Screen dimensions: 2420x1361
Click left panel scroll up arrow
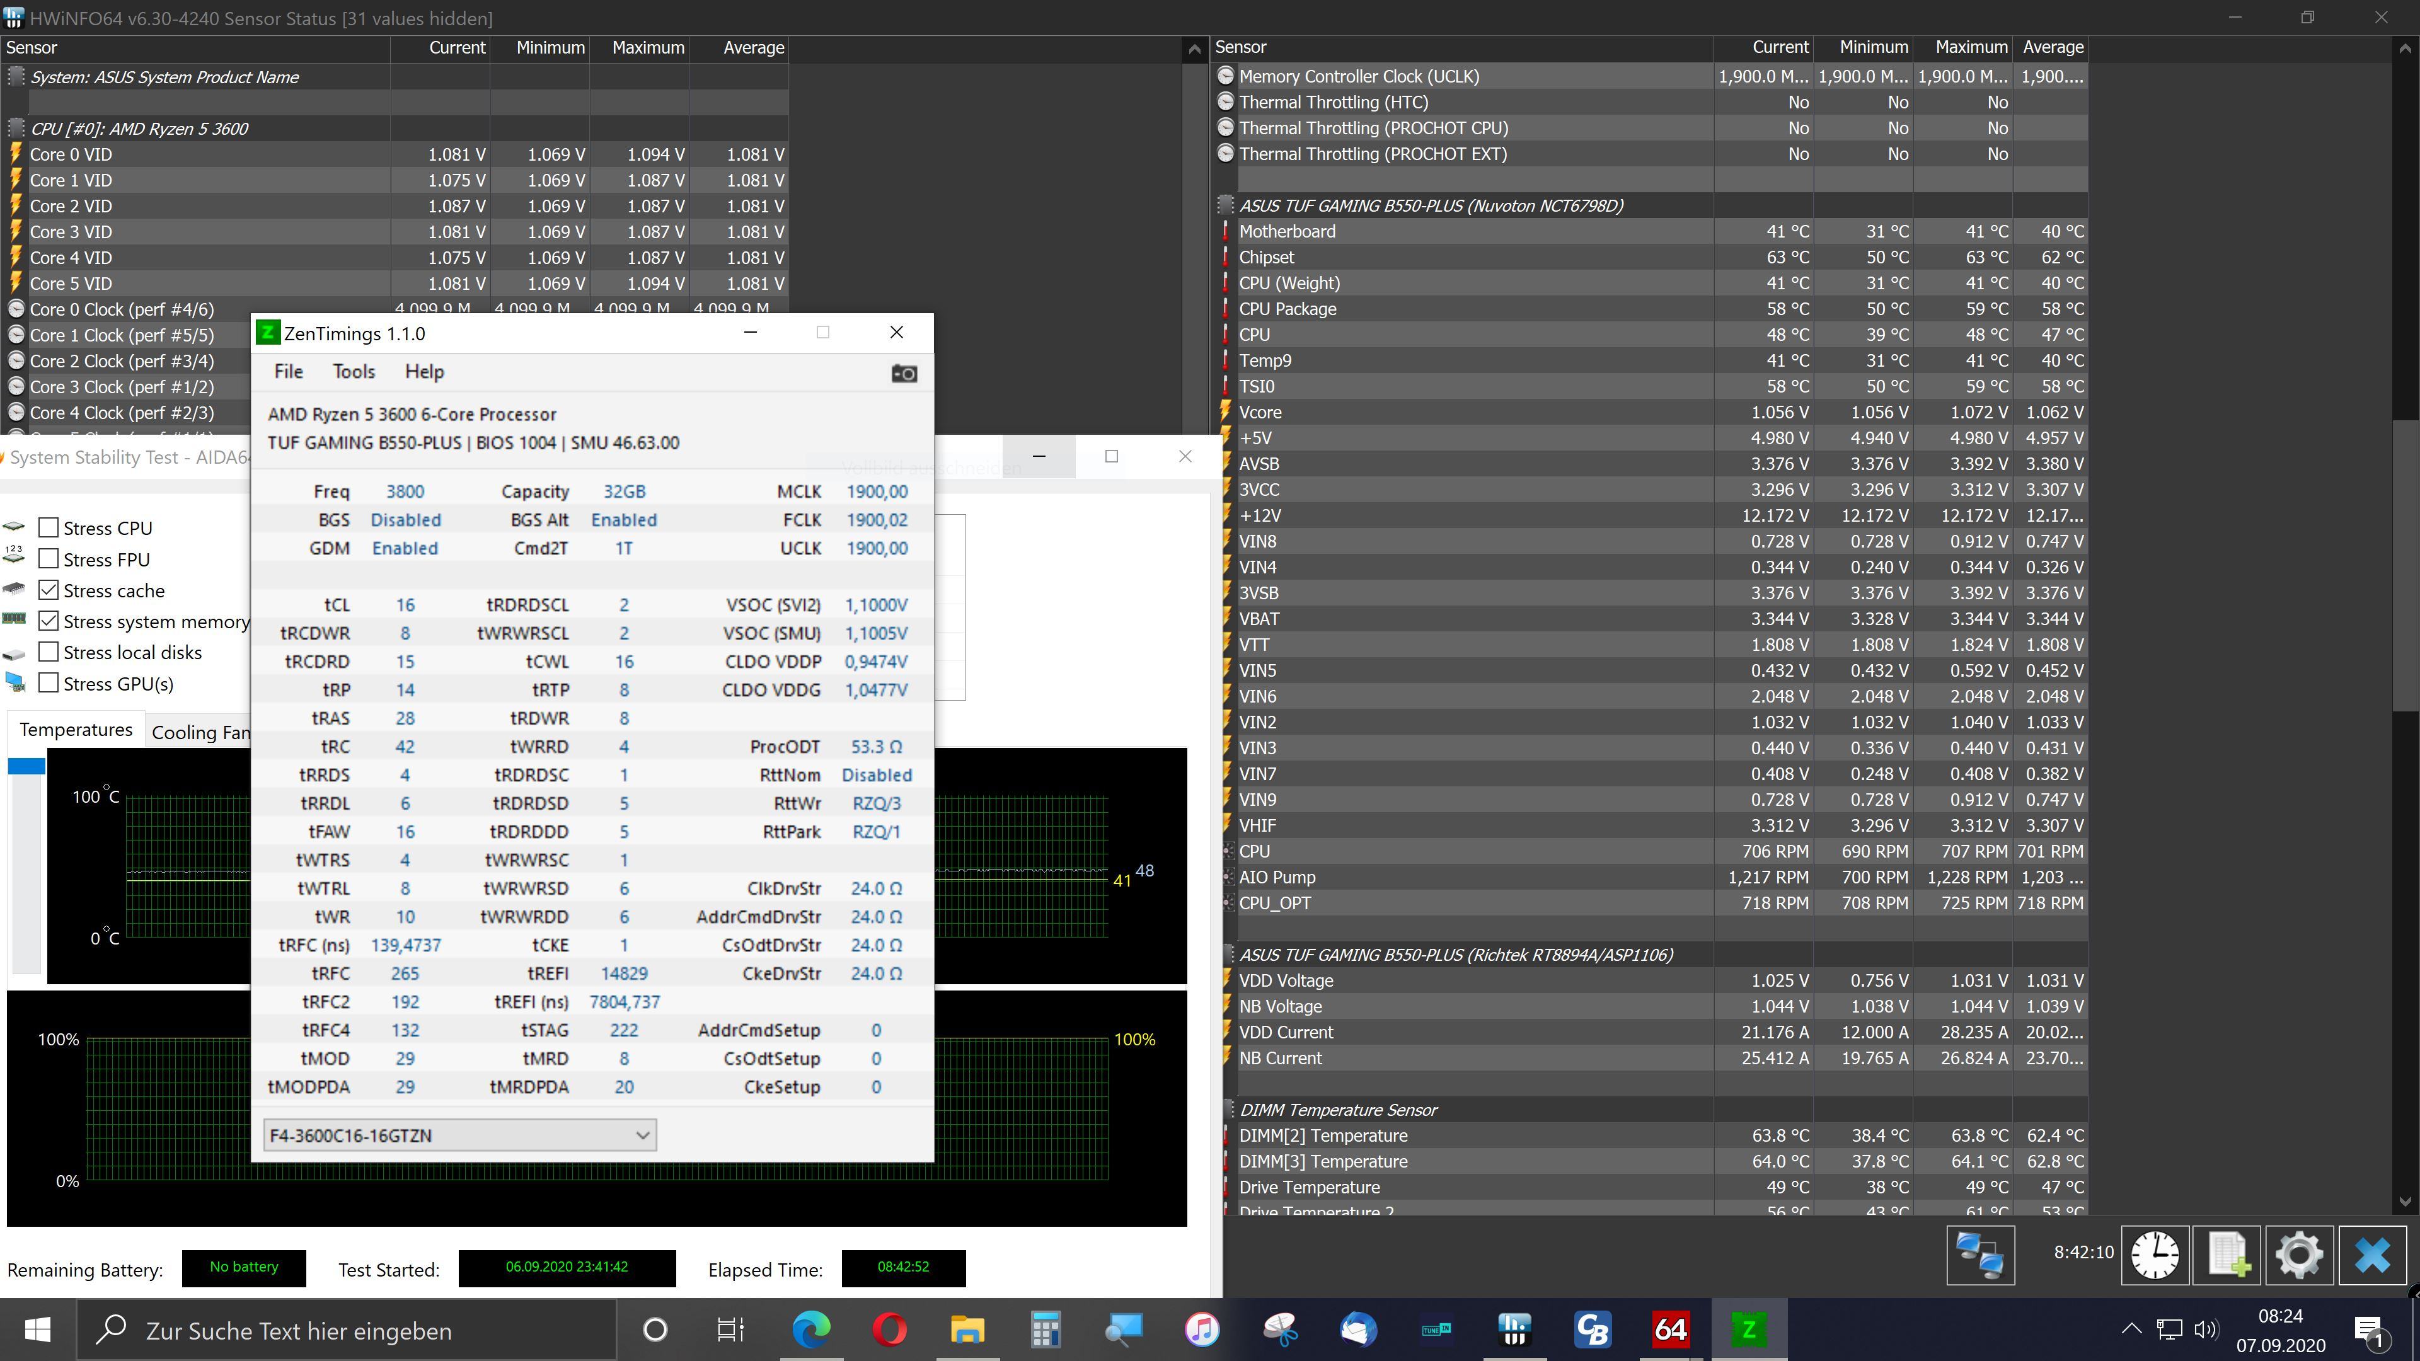tap(1194, 49)
